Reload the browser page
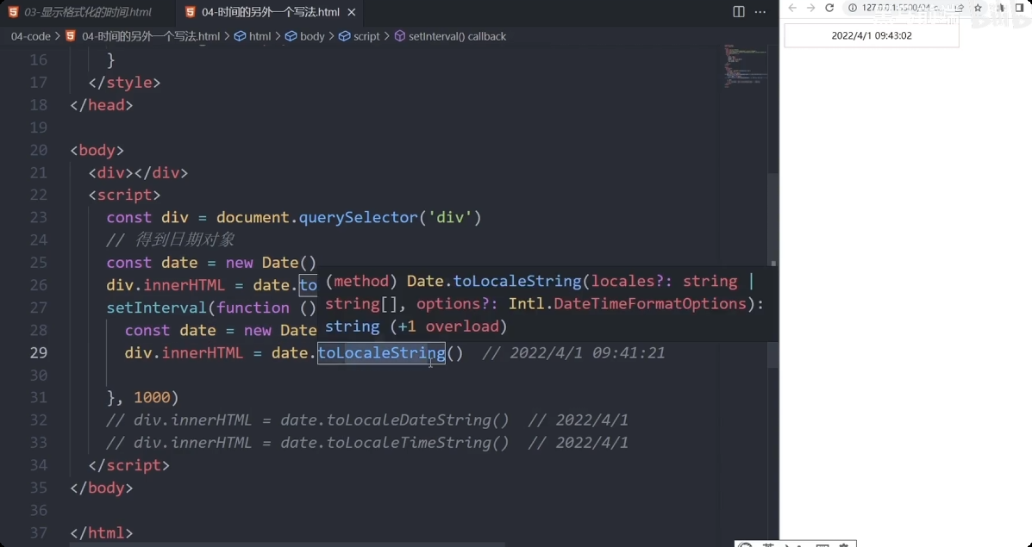Image resolution: width=1032 pixels, height=547 pixels. [829, 8]
